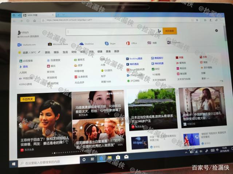Image resolution: width=233 pixels, height=174 pixels.
Task: Open the Booking酒店 link
Action: pyautogui.click(x=134, y=59)
